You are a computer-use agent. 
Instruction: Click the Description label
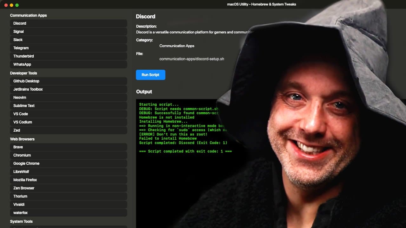(146, 27)
